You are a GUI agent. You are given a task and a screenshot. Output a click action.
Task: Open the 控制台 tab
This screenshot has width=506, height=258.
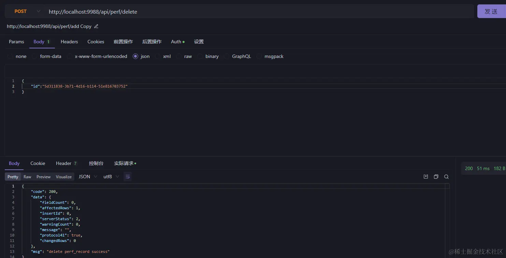point(96,163)
